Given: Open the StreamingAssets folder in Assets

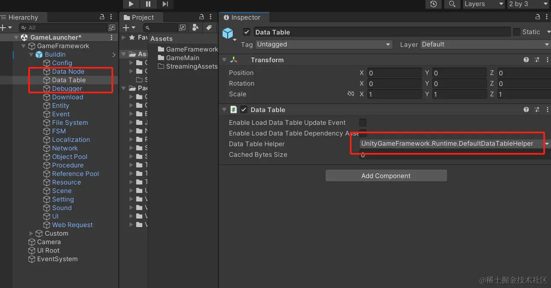Looking at the screenshot, I should [x=188, y=66].
